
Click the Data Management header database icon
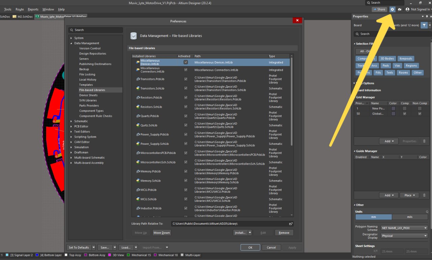pyautogui.click(x=134, y=36)
